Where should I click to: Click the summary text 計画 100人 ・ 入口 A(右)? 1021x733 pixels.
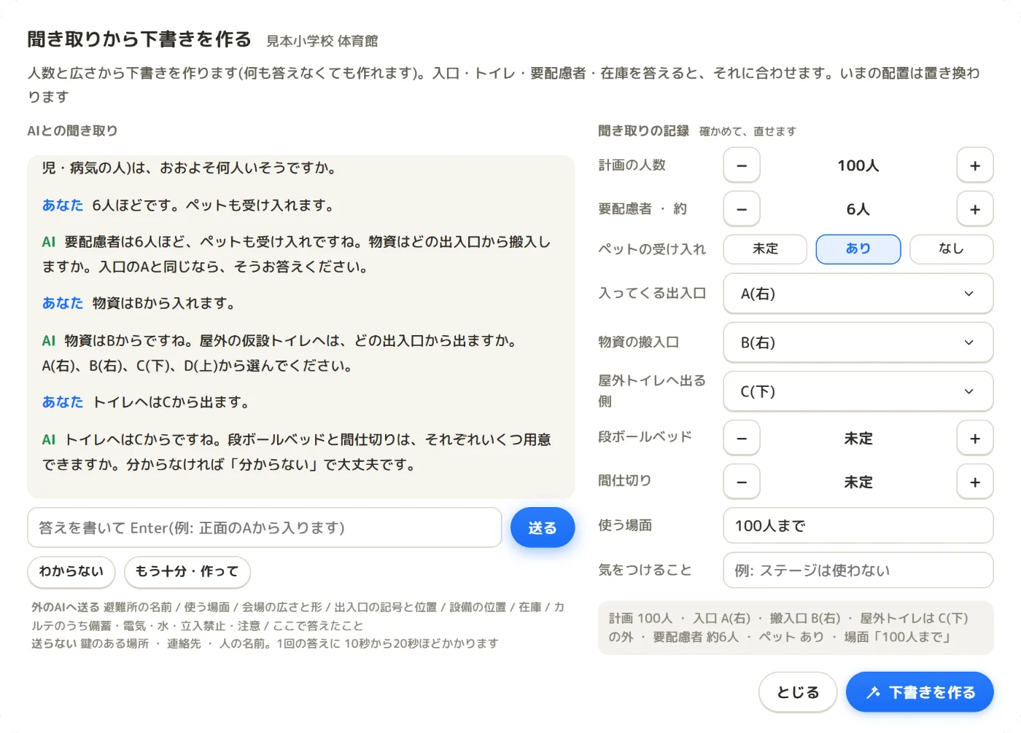pos(680,619)
